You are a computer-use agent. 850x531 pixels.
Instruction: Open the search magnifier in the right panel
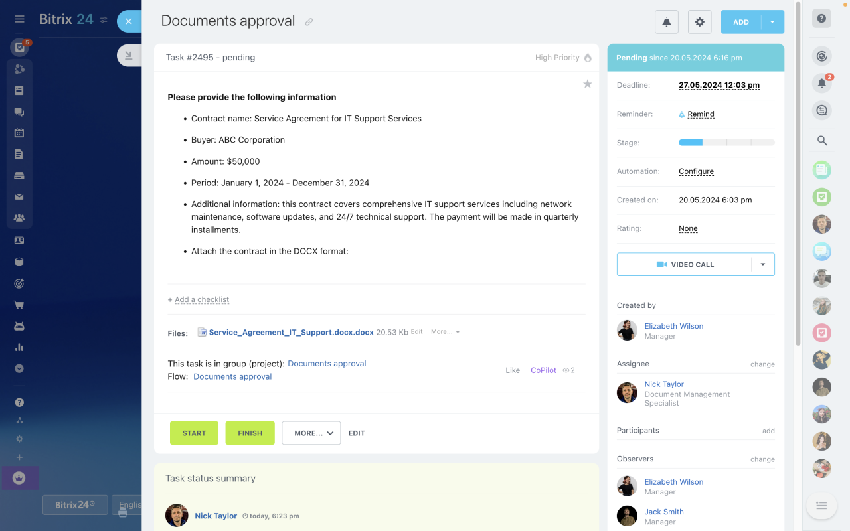click(x=822, y=141)
